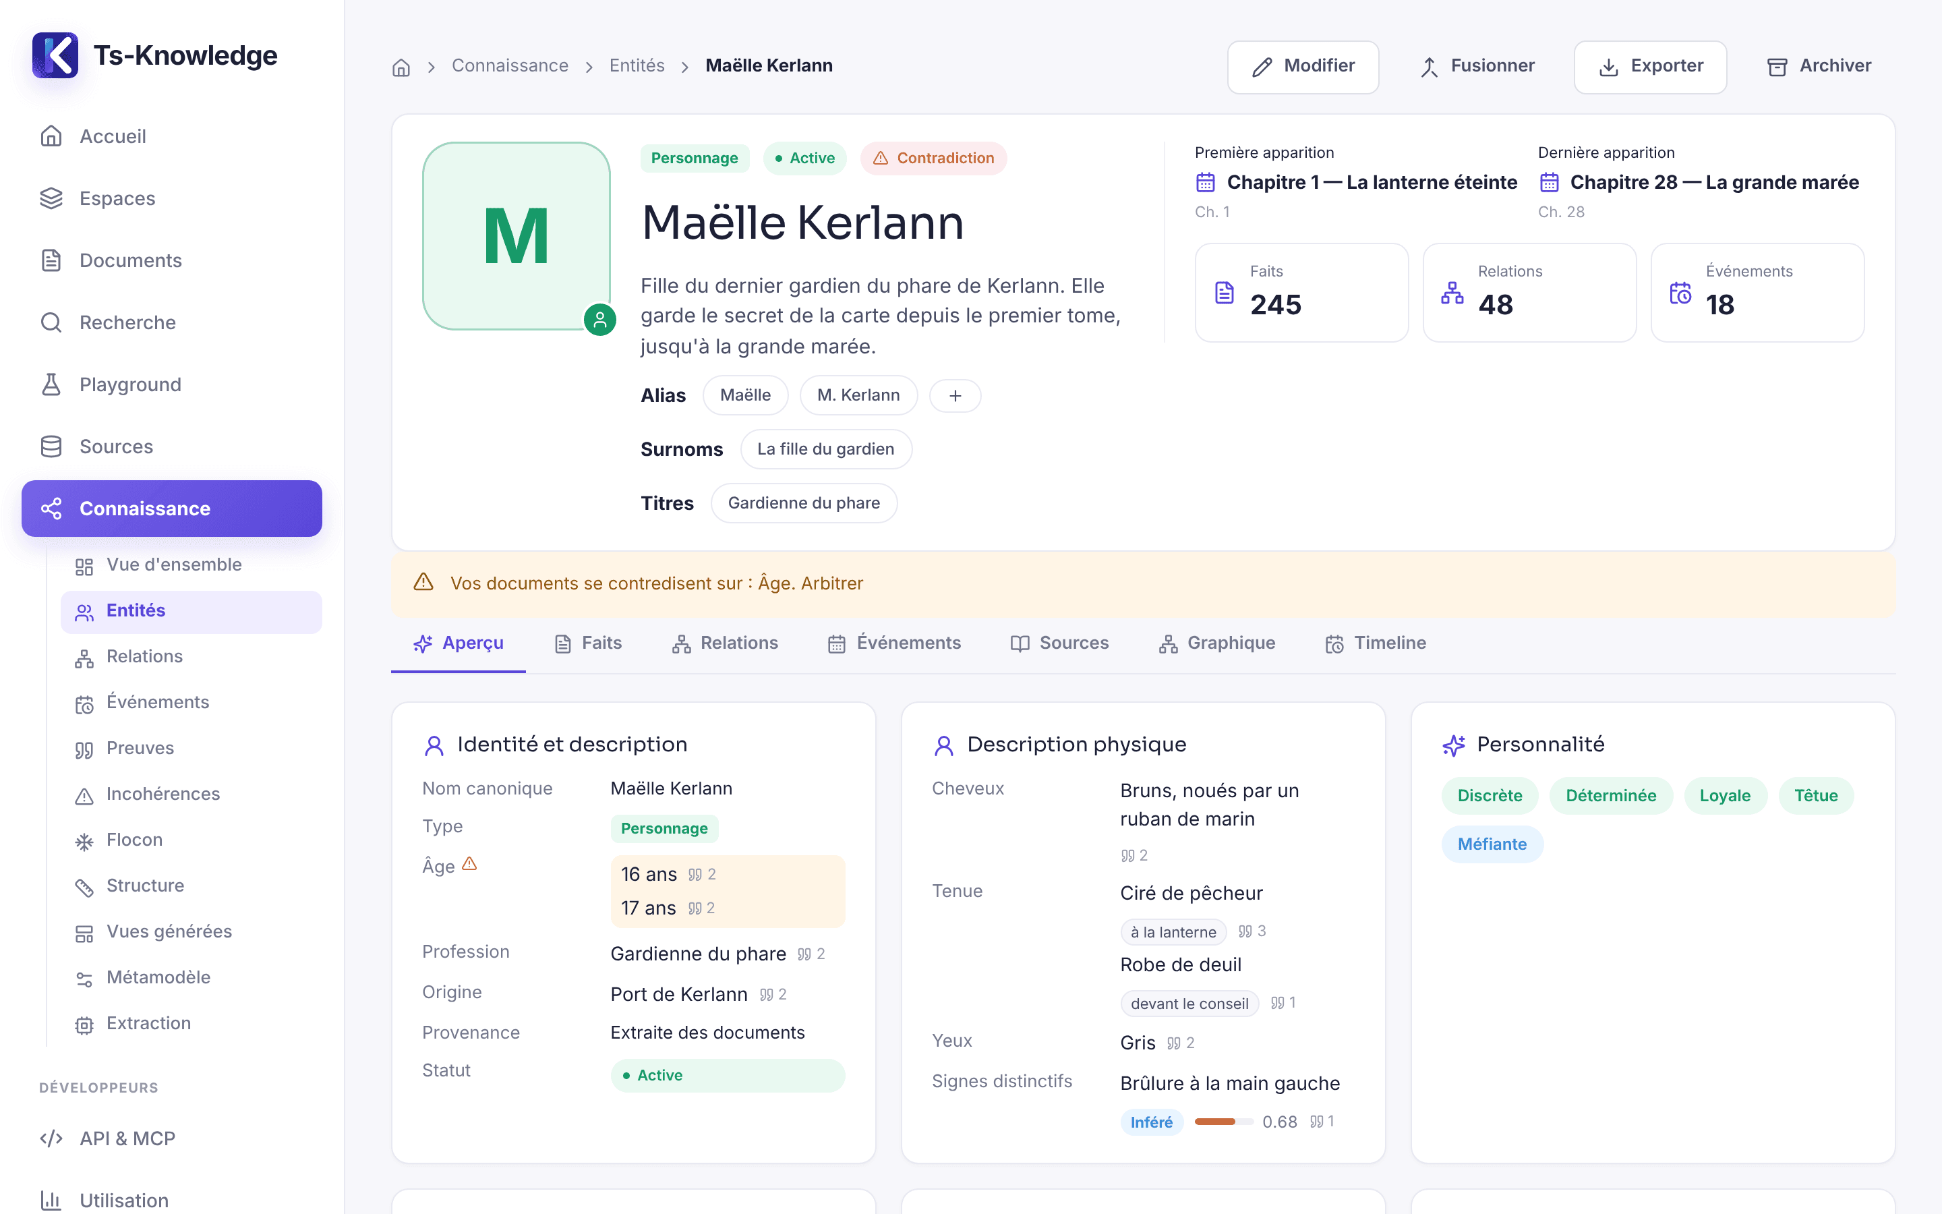Click the '16 ans' age value

tap(649, 874)
